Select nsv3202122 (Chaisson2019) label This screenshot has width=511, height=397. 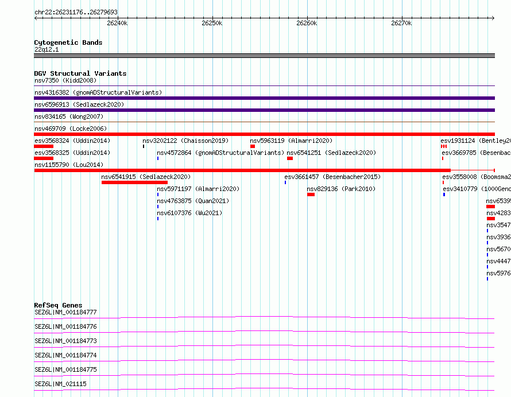(x=185, y=141)
